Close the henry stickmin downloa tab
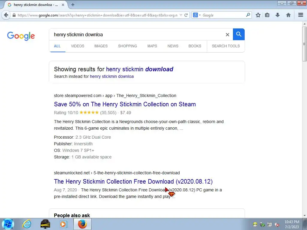The width and height of the screenshot is (307, 230). 63,5
